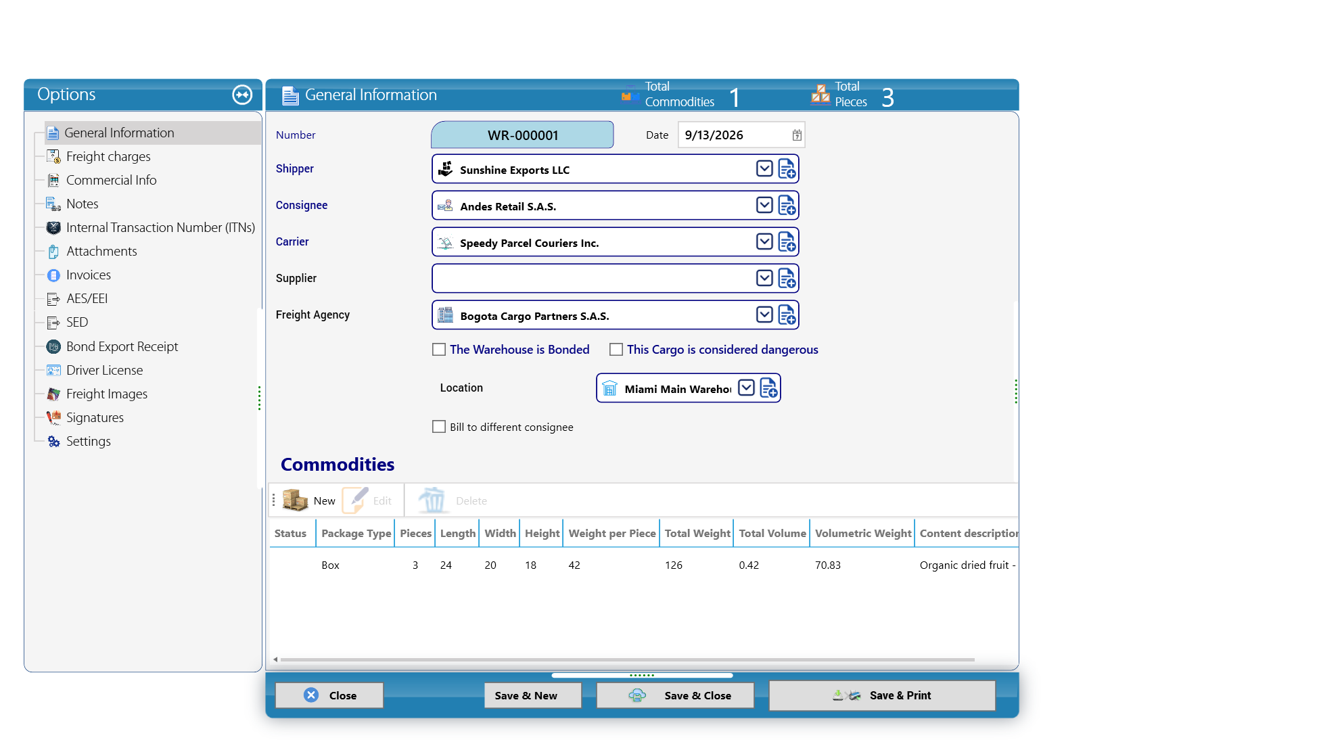
Task: Click the add-new-supplier document icon
Action: coord(787,279)
